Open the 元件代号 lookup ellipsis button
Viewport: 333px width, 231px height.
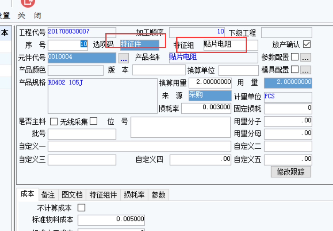(123, 59)
